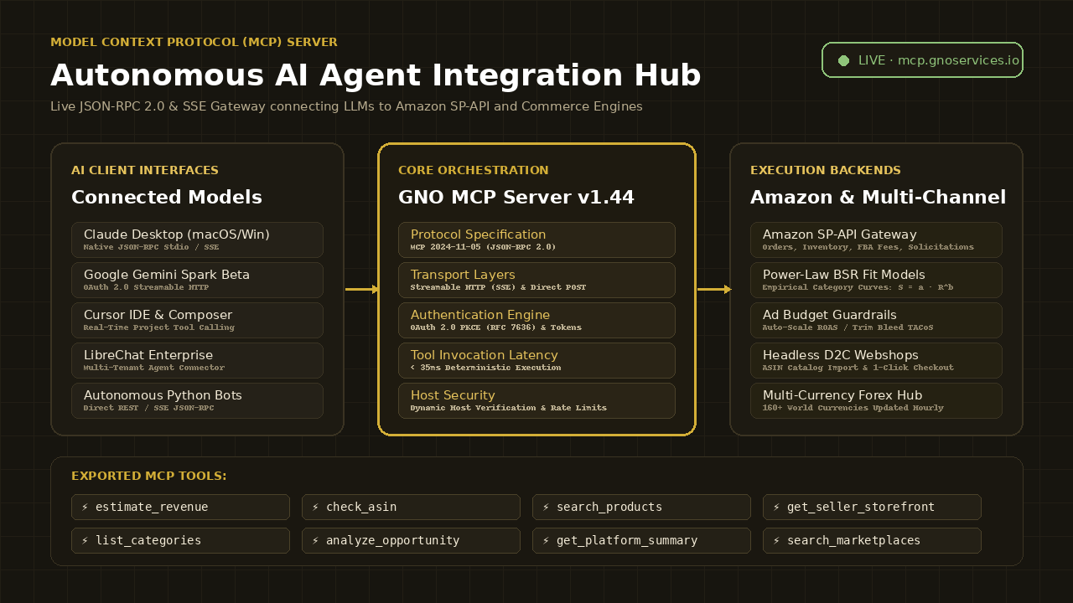The image size is (1073, 603).
Task: Select the Cursor IDE & Composer row
Action: point(197,320)
